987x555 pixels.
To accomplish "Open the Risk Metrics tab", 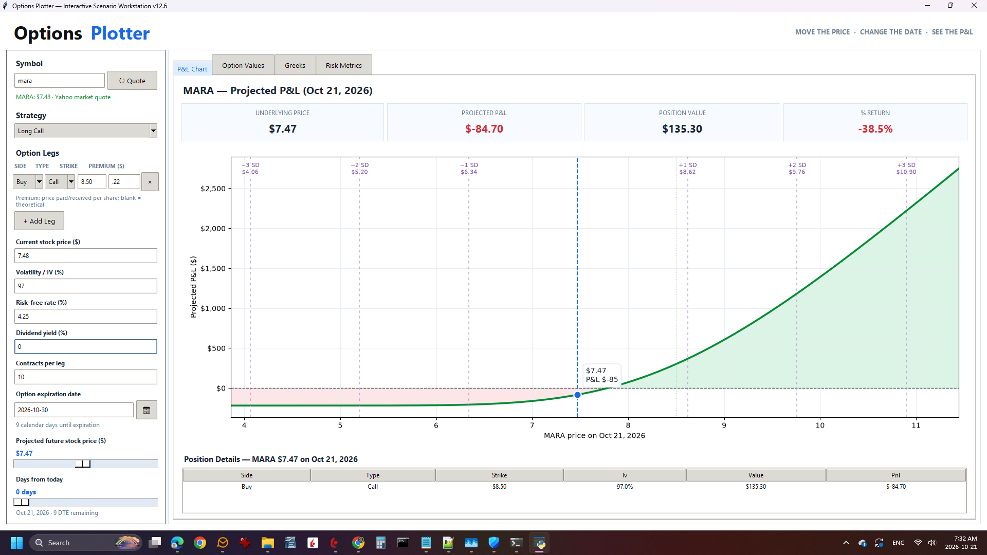I will point(344,65).
